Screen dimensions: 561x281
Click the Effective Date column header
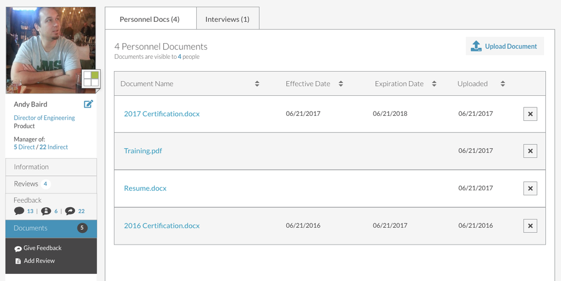point(307,84)
